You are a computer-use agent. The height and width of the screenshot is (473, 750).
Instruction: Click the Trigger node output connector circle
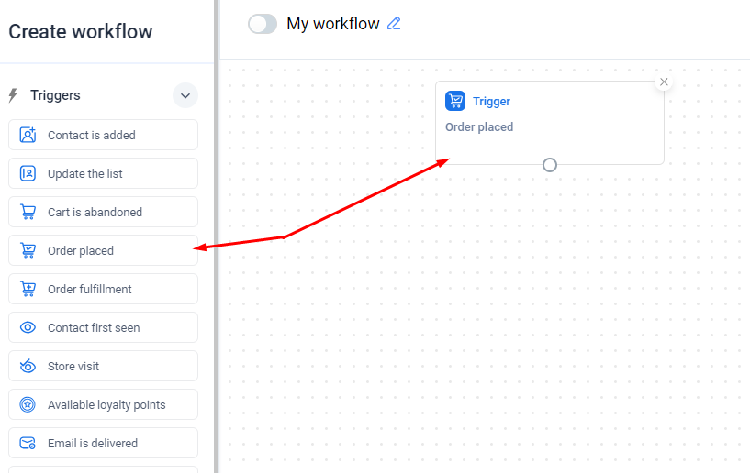point(550,165)
